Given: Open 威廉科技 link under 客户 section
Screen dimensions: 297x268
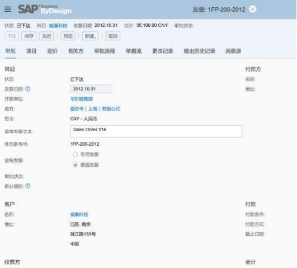Looking at the screenshot, I should [x=79, y=214].
